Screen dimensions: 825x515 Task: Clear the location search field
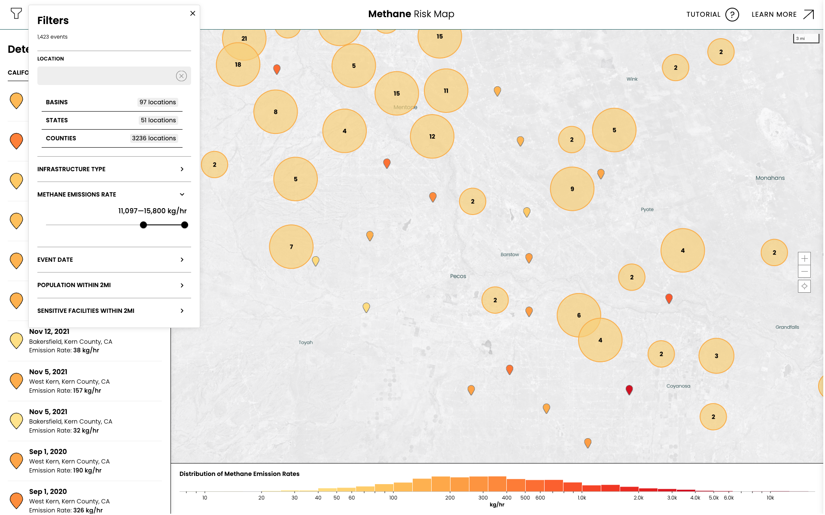[181, 76]
